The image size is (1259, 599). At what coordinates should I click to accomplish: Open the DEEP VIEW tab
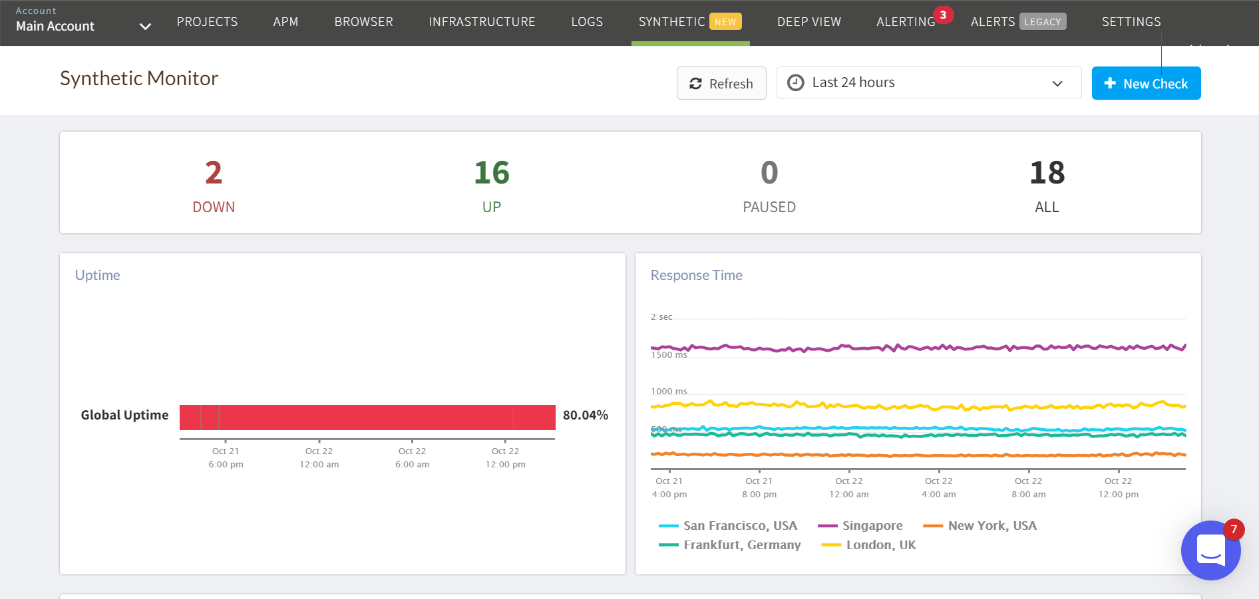[x=809, y=21]
